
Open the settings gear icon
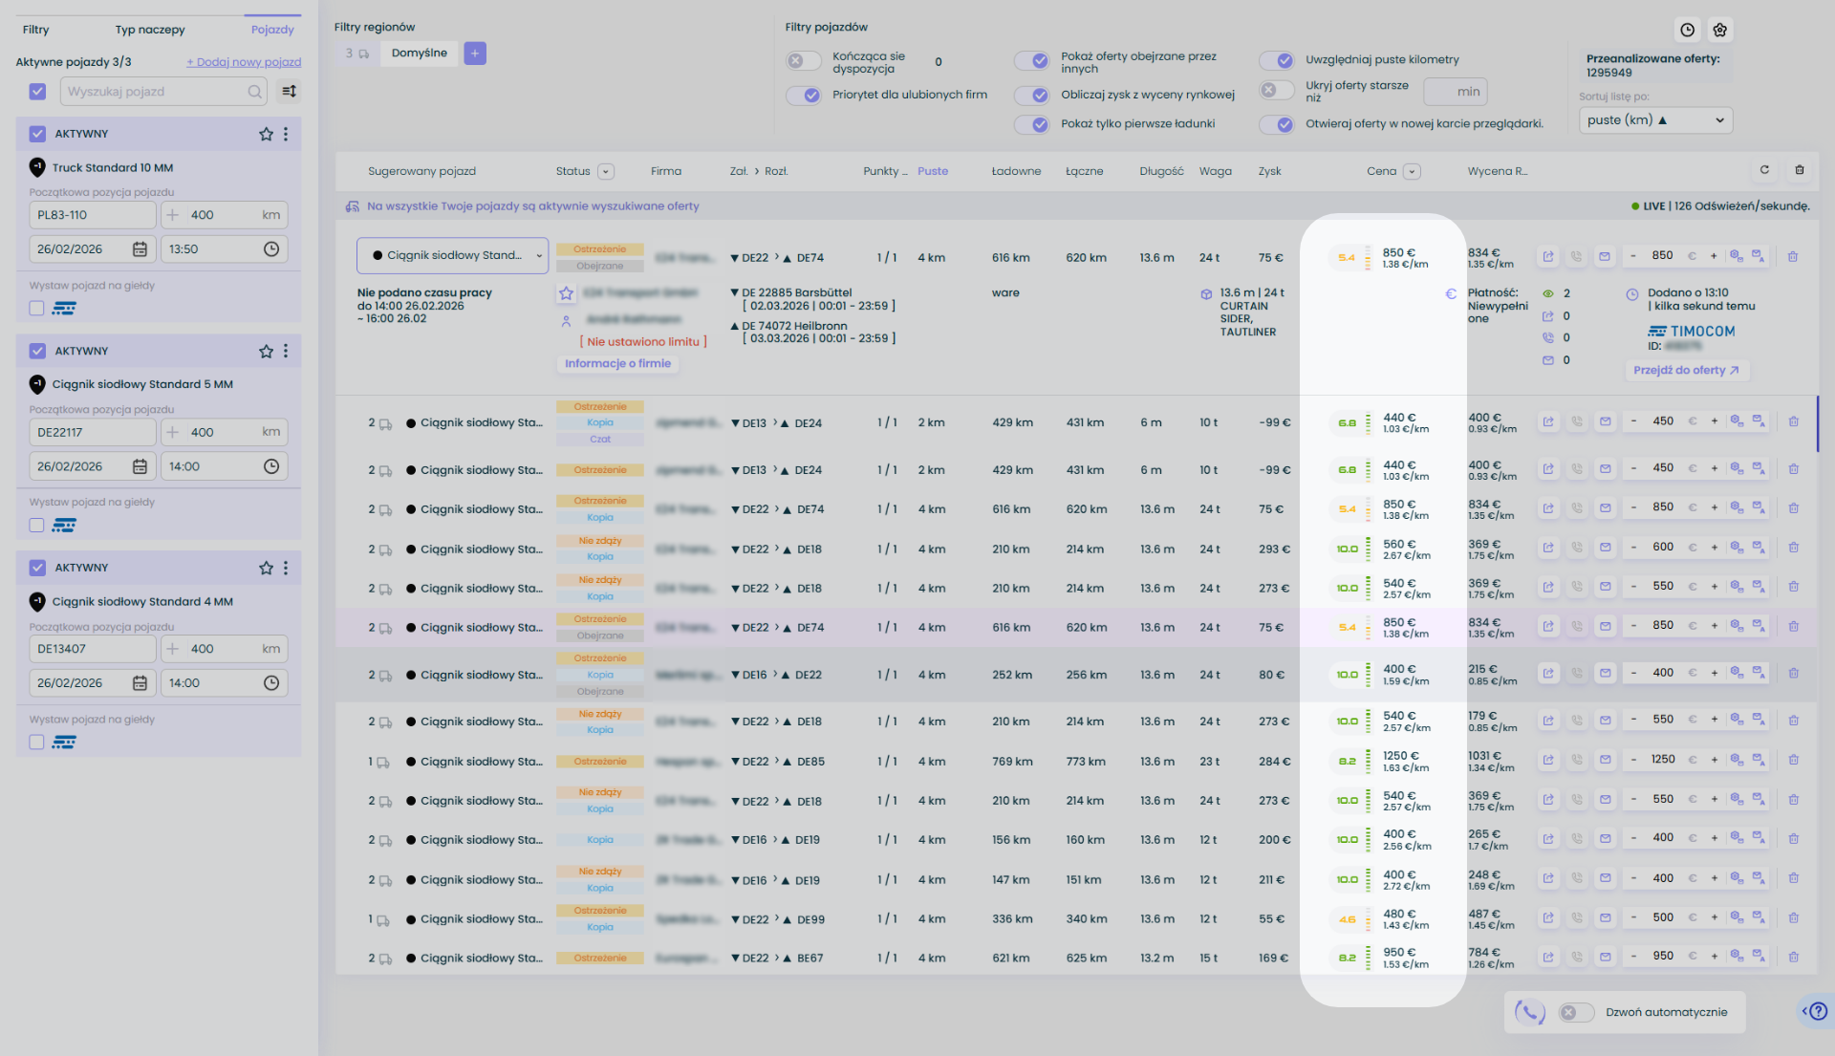pos(1720,30)
